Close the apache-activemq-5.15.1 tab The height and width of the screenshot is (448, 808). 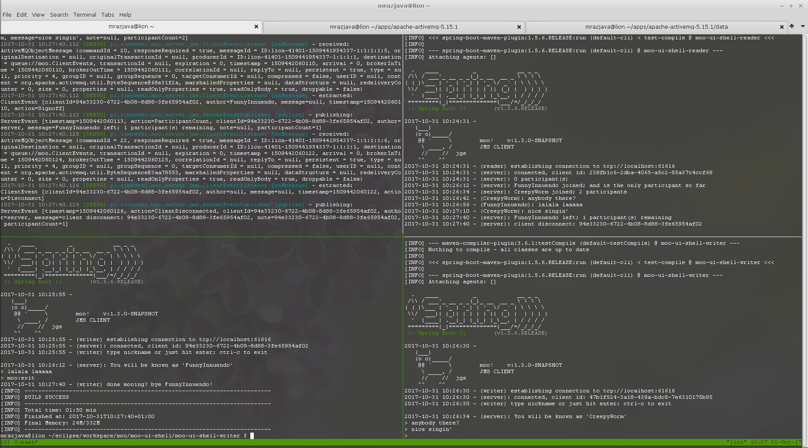click(519, 27)
